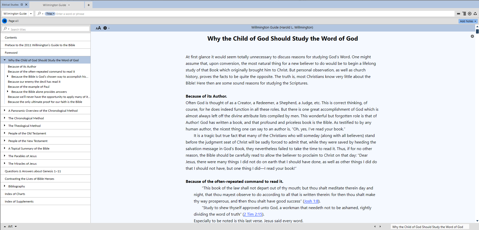The image size is (479, 230).
Task: Switch to the Biblical Studies tab
Action: (10, 5)
